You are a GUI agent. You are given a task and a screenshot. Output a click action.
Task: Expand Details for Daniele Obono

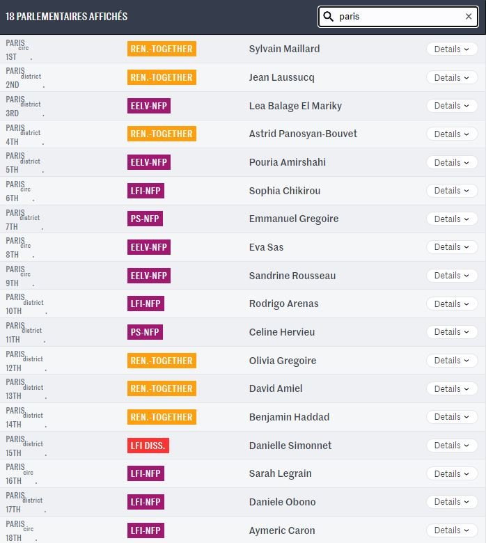(x=452, y=501)
